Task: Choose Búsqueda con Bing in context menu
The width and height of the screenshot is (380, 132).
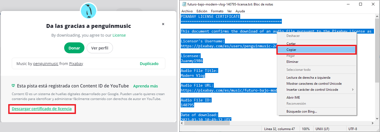Action: (x=317, y=112)
